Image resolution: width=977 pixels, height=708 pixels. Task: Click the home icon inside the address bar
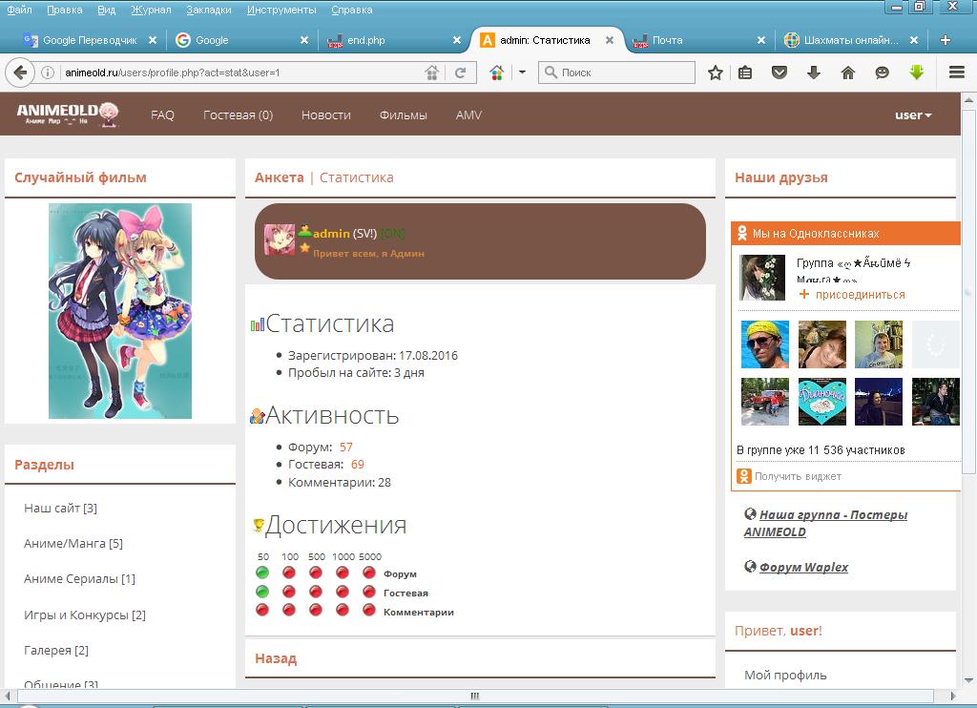point(431,73)
